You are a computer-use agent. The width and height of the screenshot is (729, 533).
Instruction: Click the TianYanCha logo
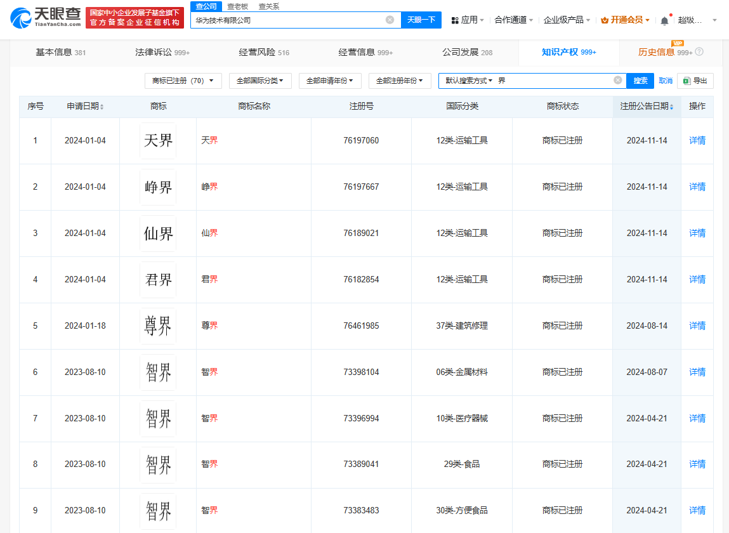coord(45,18)
